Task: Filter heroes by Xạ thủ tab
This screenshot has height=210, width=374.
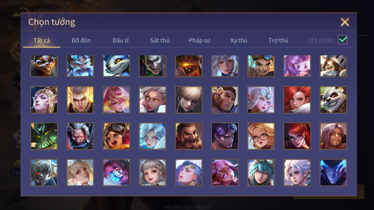Action: coord(239,40)
